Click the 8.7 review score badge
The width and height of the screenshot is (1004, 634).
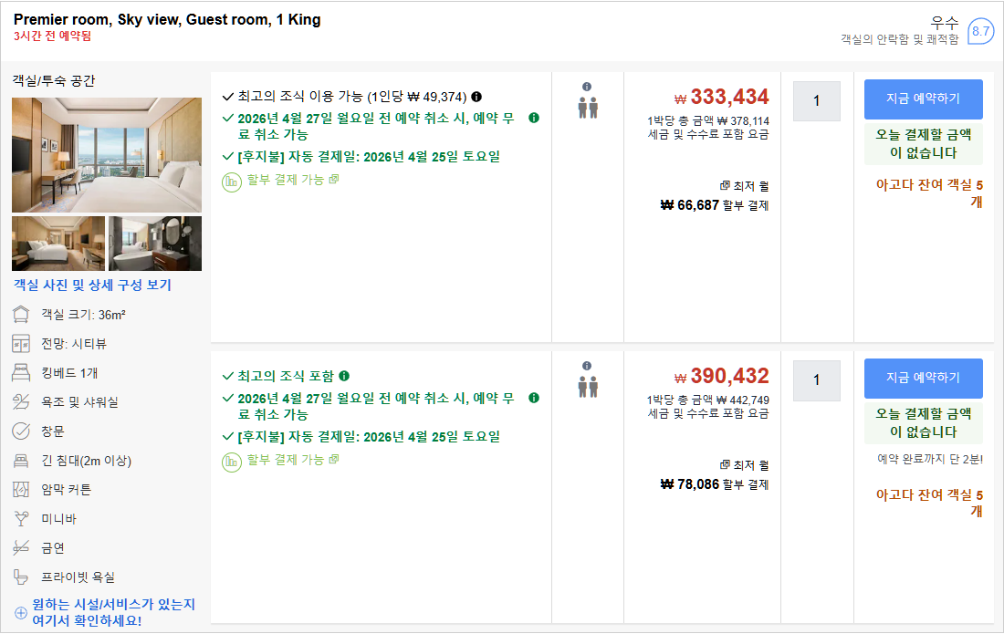click(980, 31)
